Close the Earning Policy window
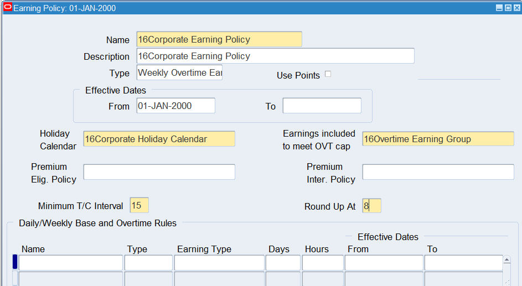Viewport: 522px width, 286px height. (516, 8)
